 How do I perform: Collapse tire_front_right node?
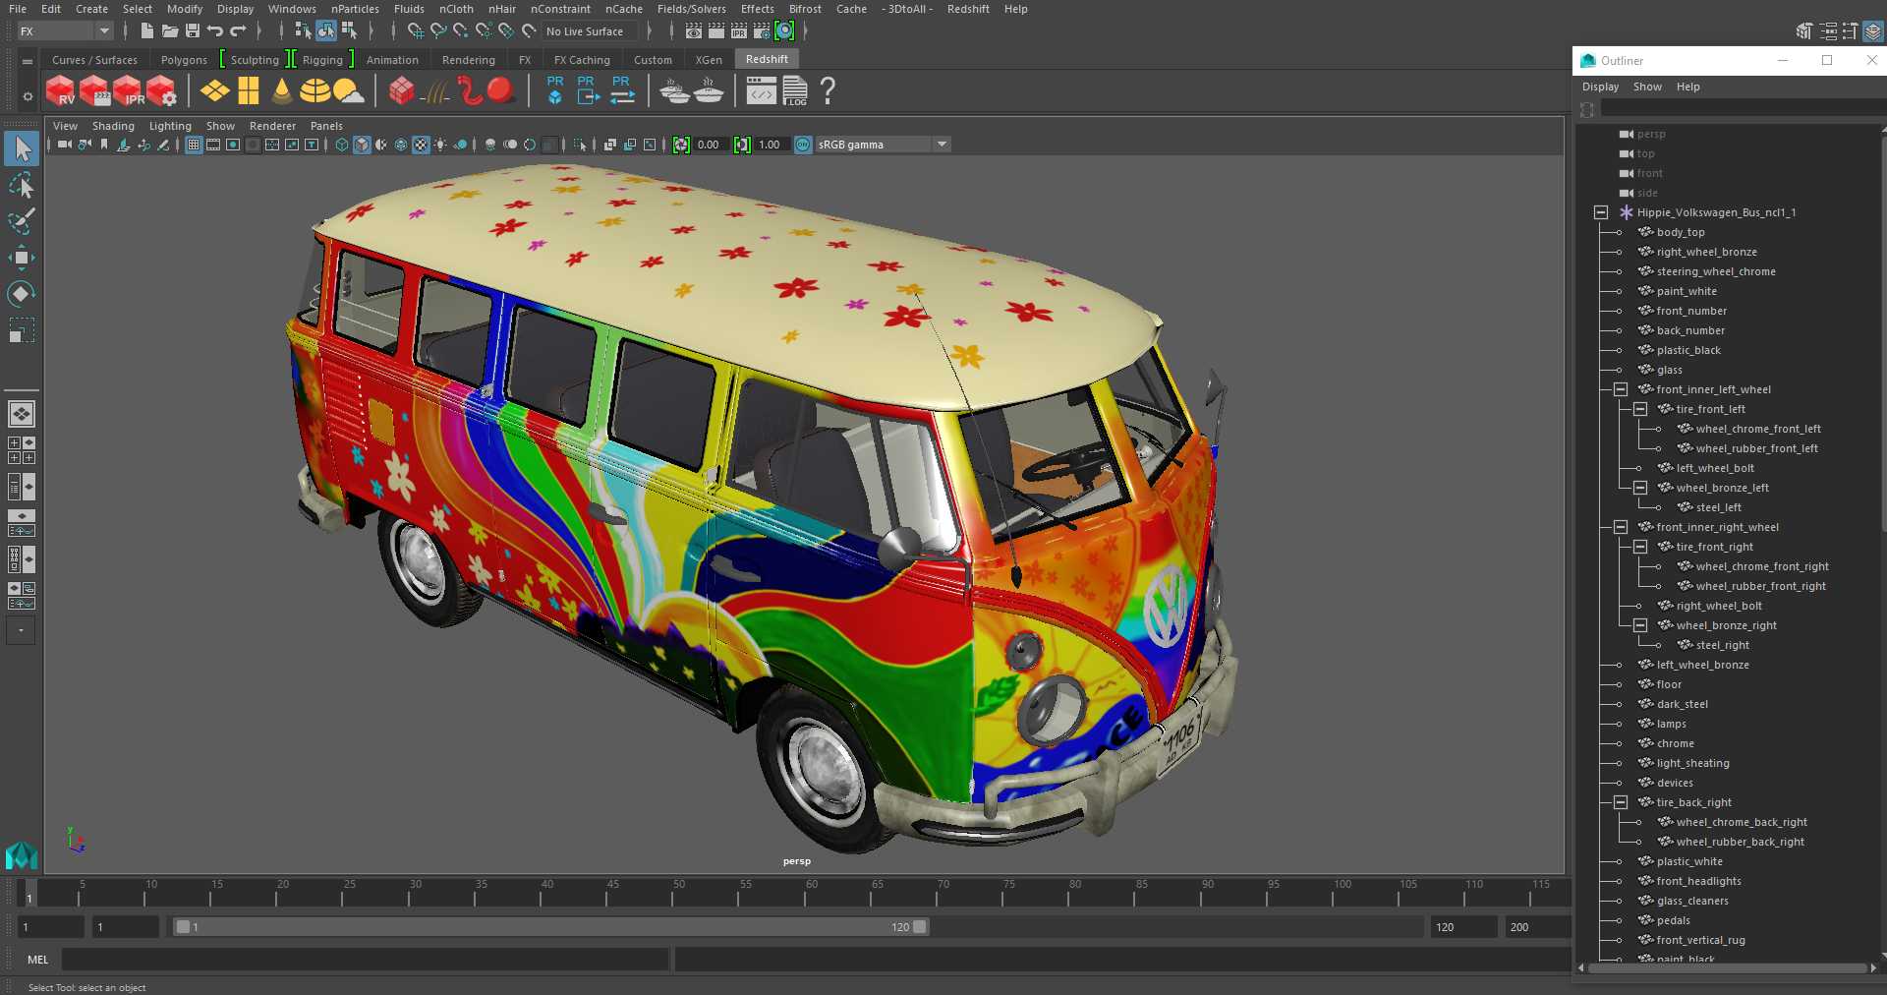(1640, 547)
